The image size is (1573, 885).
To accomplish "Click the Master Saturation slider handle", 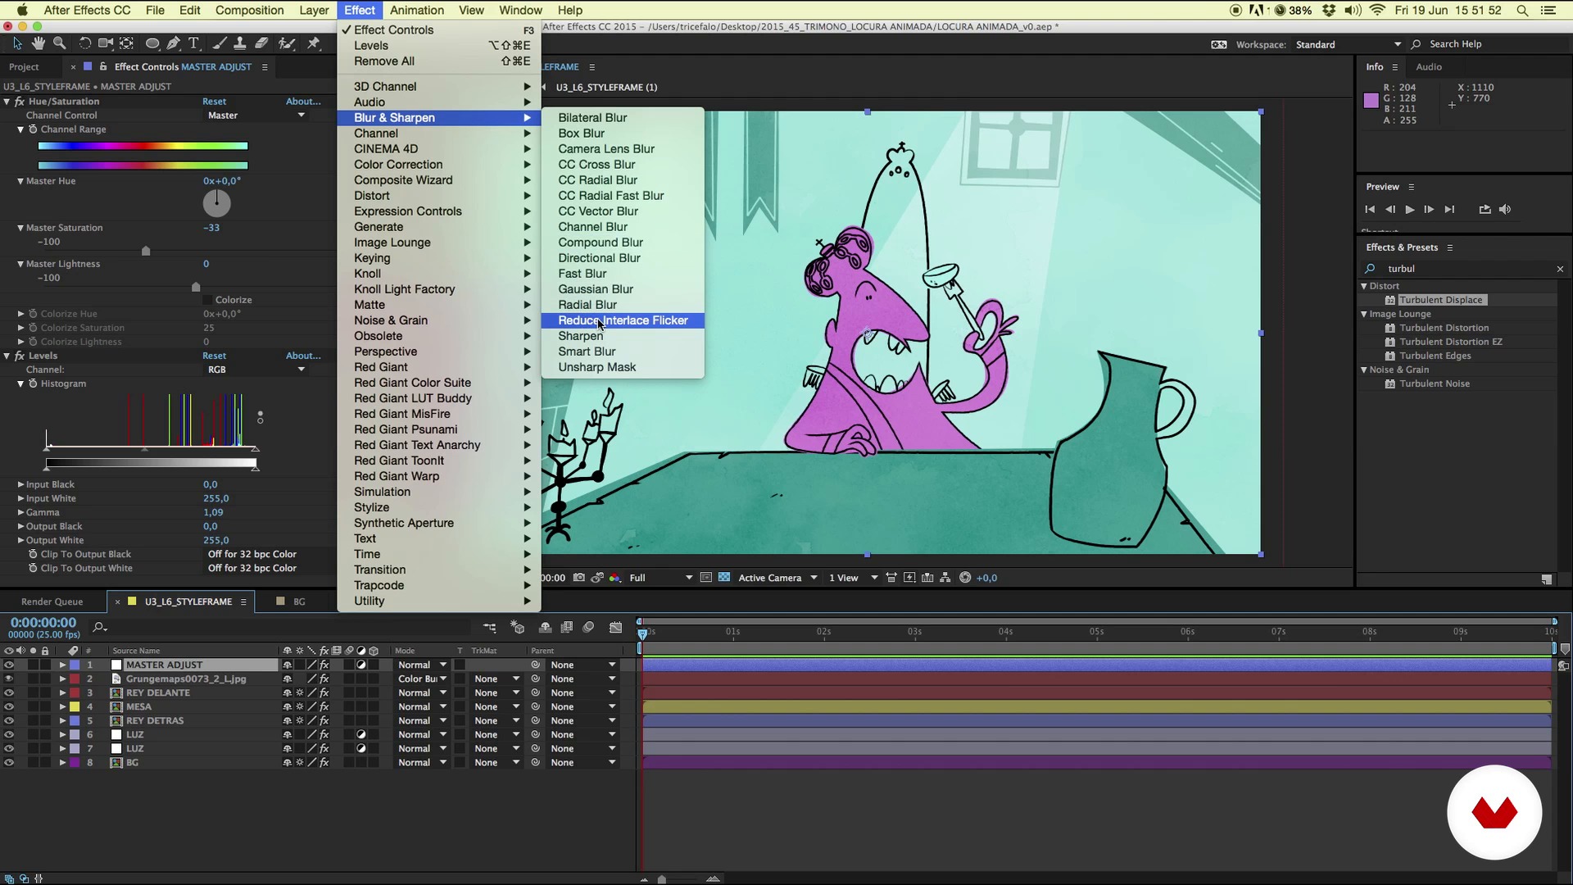I will [x=146, y=251].
